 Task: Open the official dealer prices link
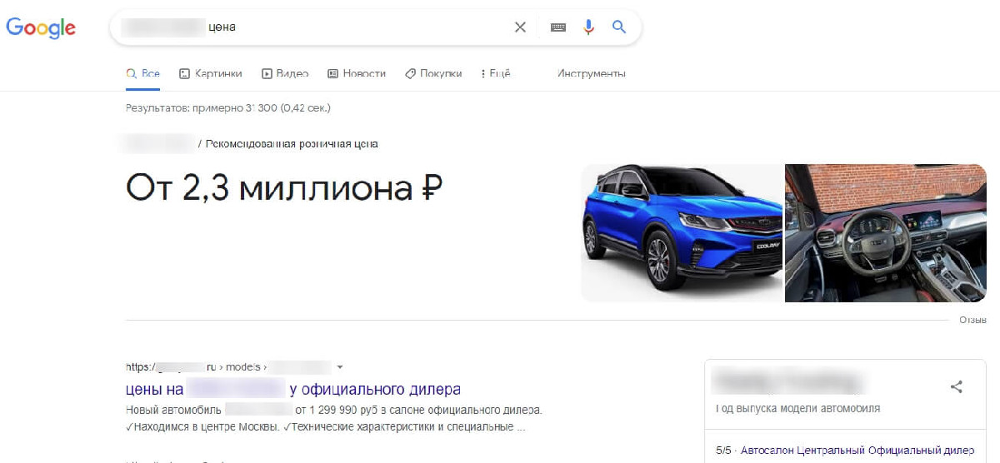point(292,390)
